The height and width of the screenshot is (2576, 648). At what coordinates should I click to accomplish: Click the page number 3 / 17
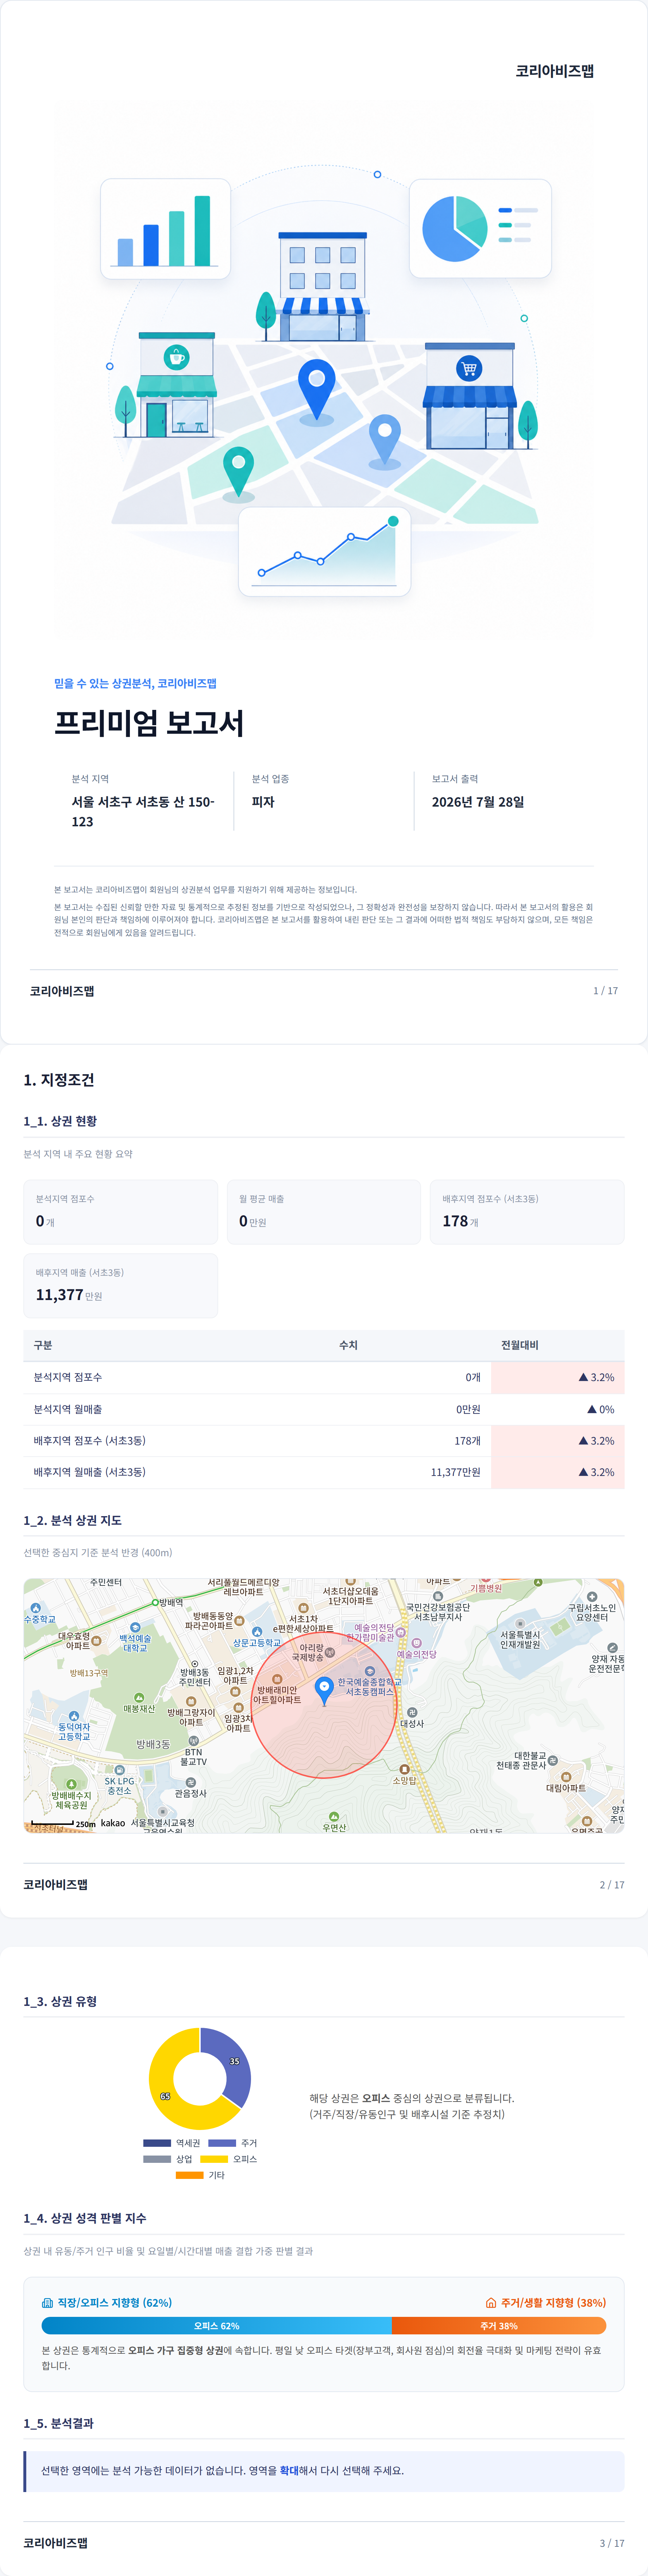click(x=612, y=2543)
